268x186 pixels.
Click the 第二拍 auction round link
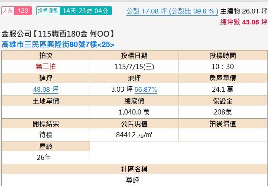45,66
